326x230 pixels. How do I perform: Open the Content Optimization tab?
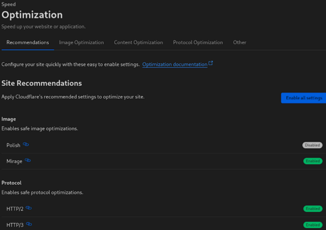point(139,42)
